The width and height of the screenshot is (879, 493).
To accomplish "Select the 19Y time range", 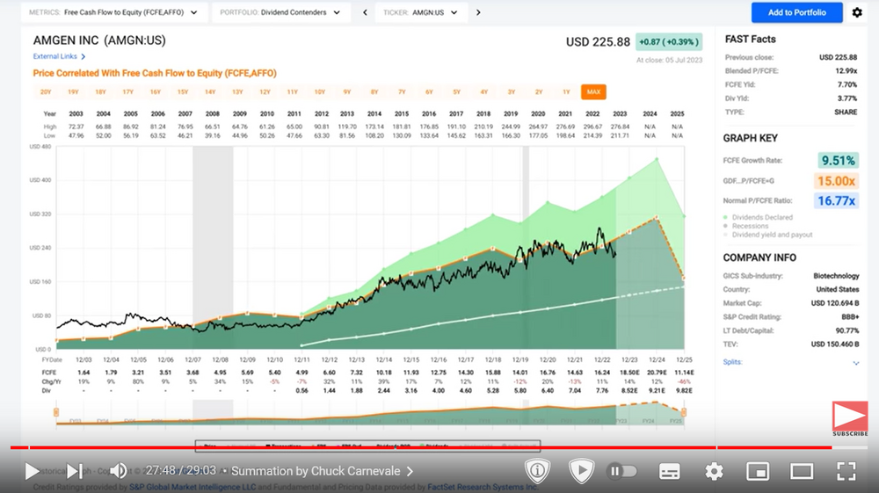I will 74,92.
